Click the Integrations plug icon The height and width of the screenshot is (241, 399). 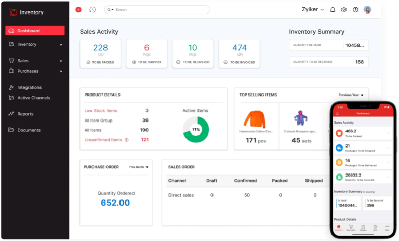coord(11,87)
